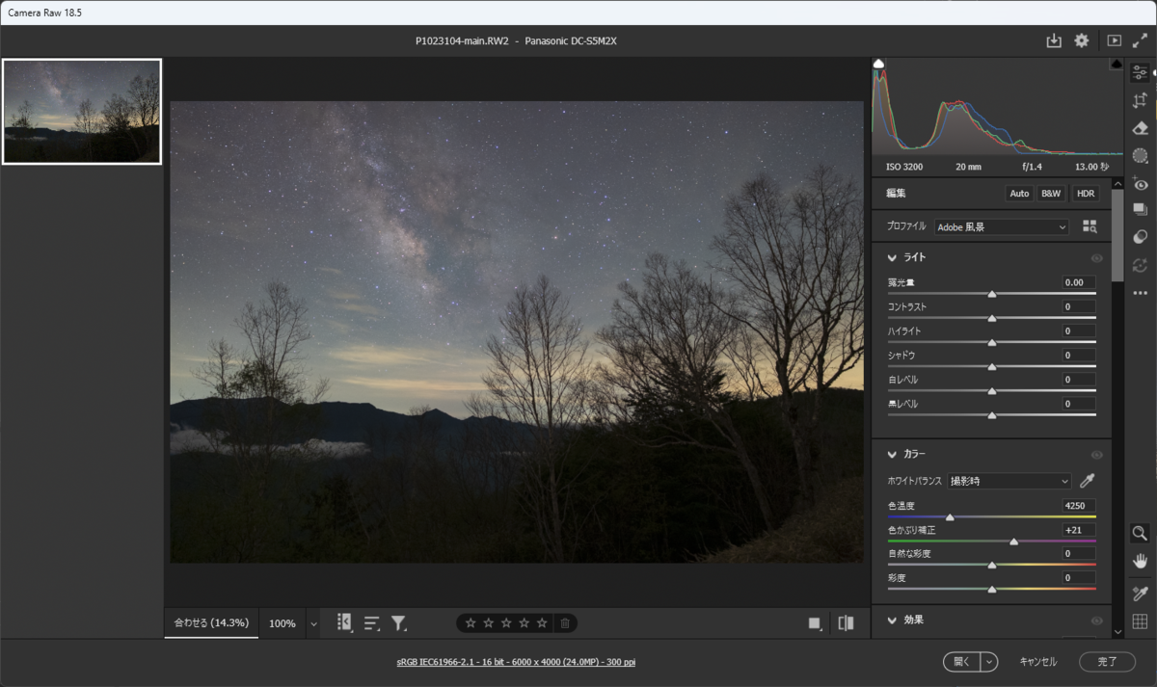
Task: Toggle the grid overlay icon
Action: pyautogui.click(x=1140, y=621)
